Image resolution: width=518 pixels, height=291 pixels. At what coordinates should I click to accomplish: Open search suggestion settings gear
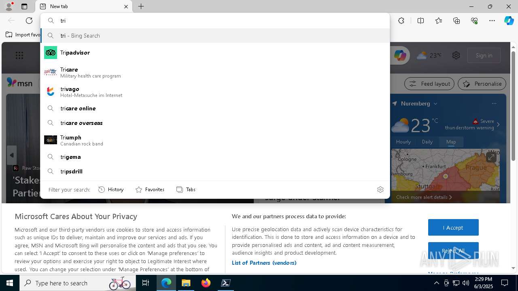[x=380, y=190]
